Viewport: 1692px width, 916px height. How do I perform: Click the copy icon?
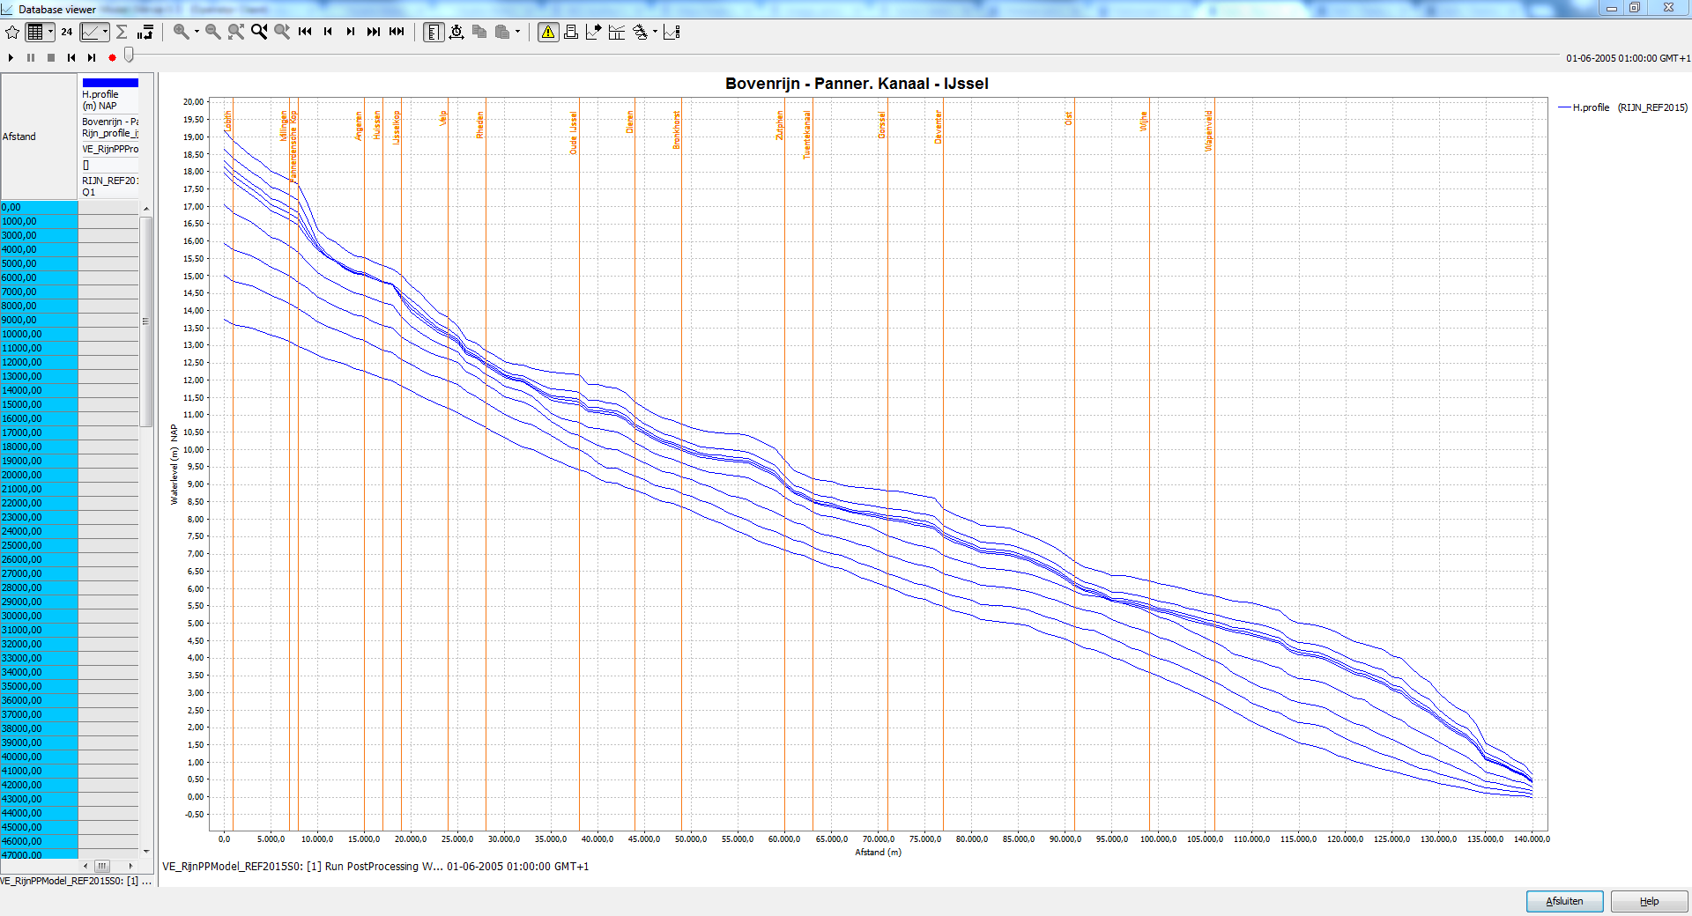pos(479,32)
